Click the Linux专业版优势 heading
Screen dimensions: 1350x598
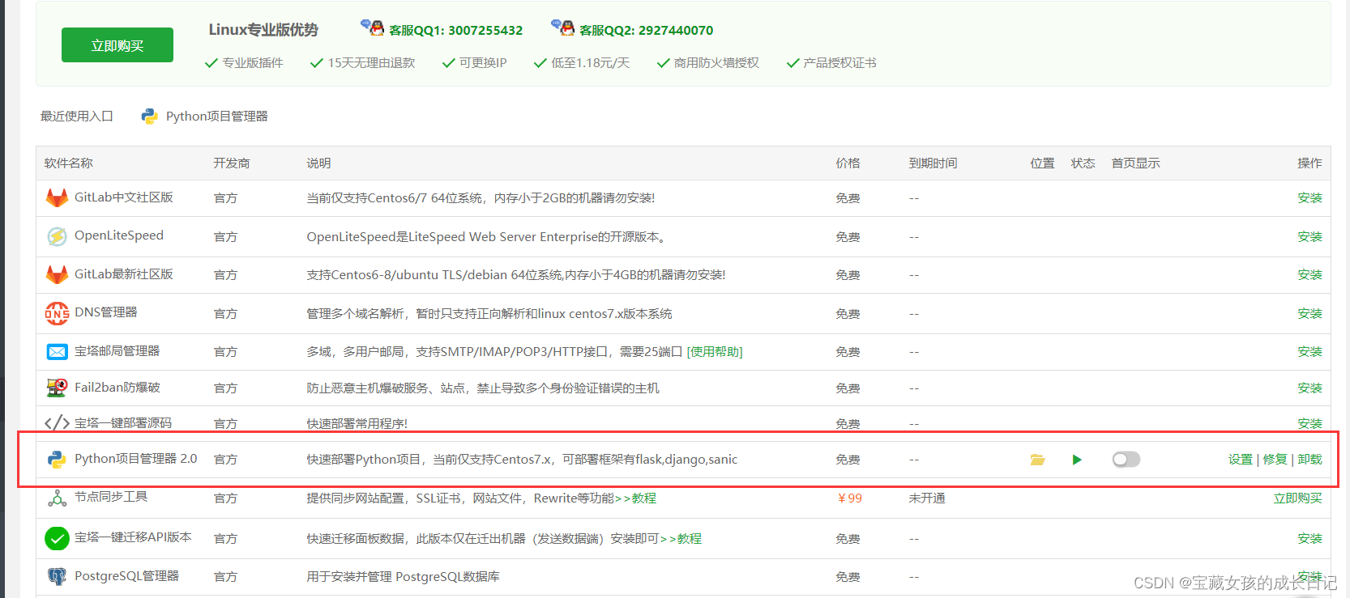coord(263,30)
